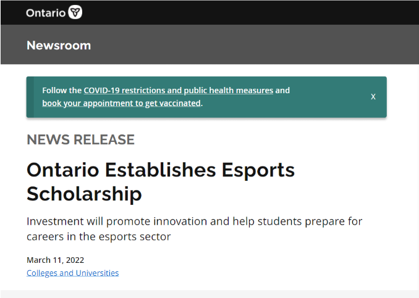419x298 pixels.
Task: Open book your appointment to get vaccinated link
Action: click(121, 103)
